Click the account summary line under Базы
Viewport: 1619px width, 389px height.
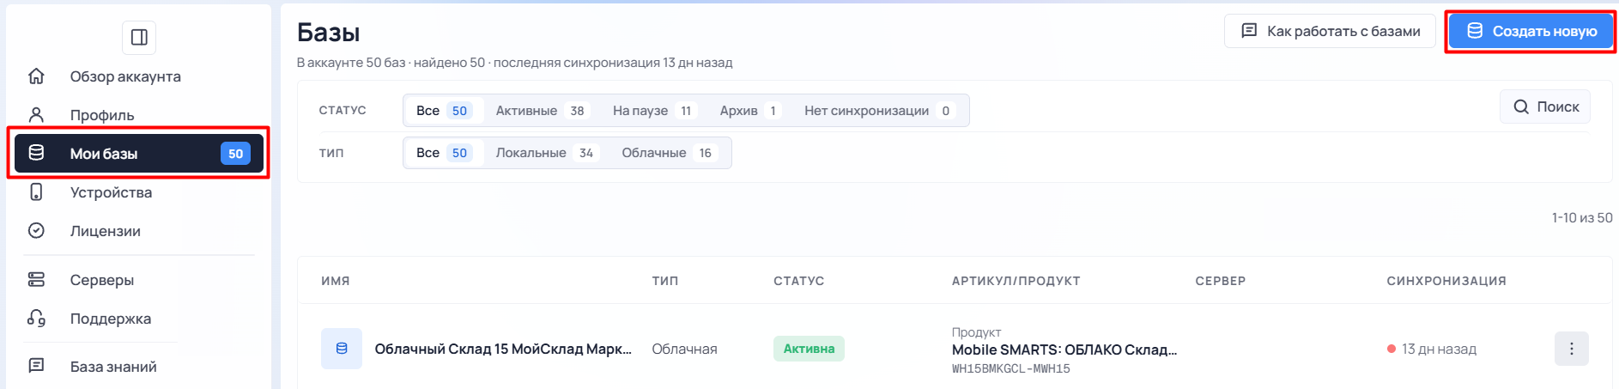[x=515, y=63]
